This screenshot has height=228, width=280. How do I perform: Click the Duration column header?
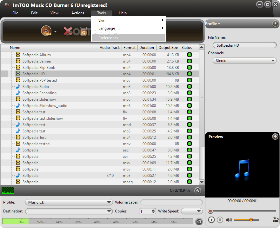coord(147,48)
